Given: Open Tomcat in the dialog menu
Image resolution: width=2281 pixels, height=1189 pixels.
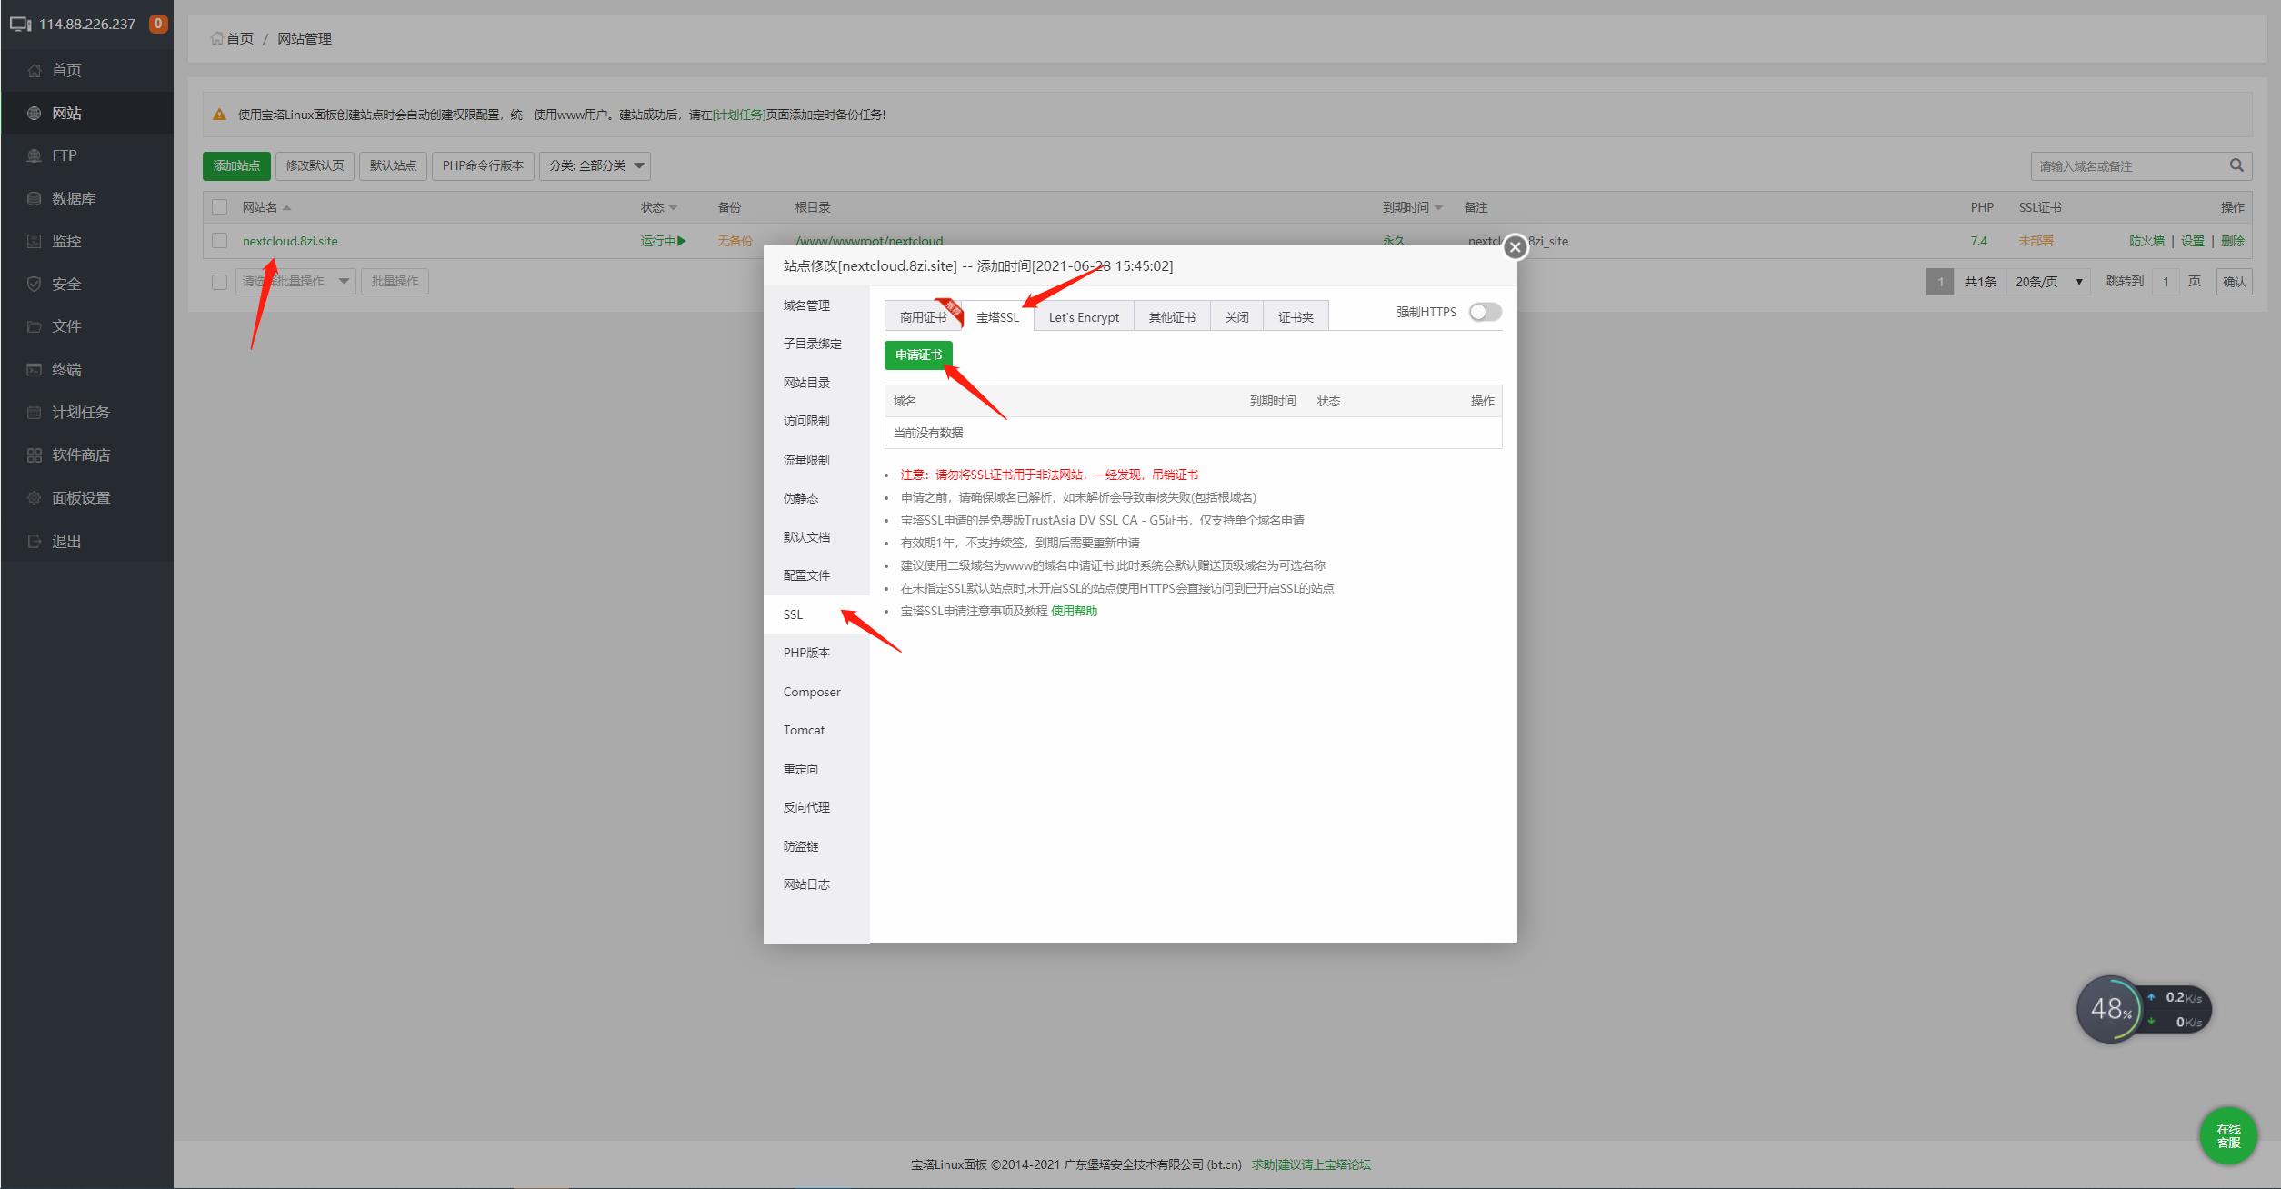Looking at the screenshot, I should point(816,730).
